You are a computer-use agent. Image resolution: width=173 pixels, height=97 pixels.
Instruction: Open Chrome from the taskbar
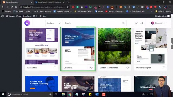(x=70, y=94)
